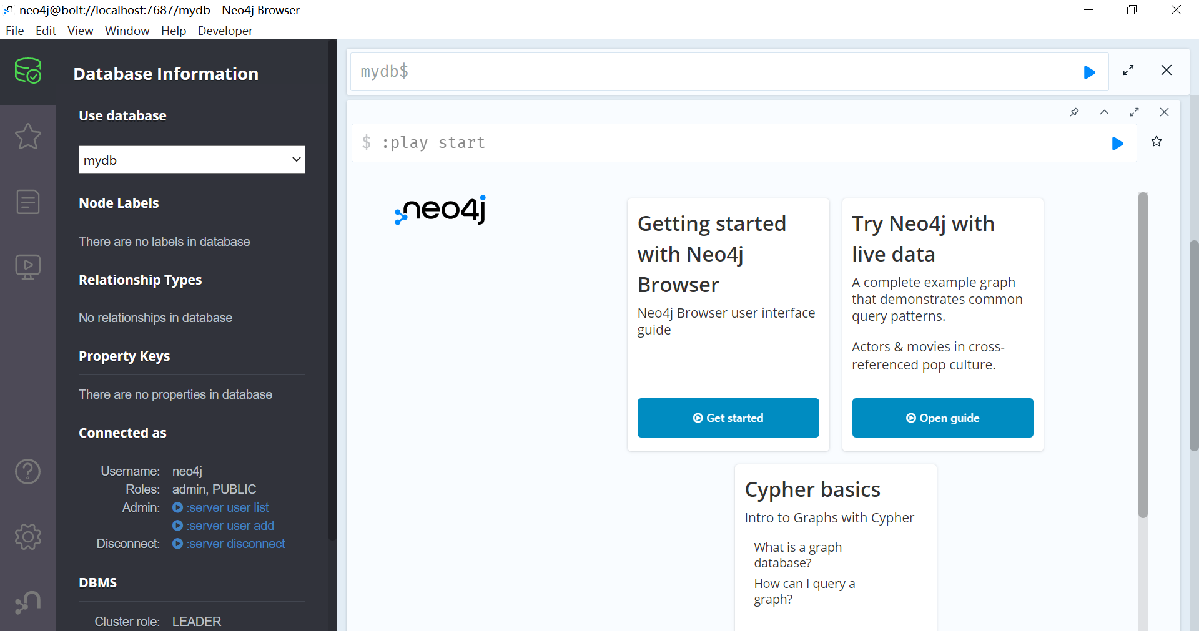Open the About Neo4j icon in sidebar
Screen dimensions: 1199x631
pos(28,602)
